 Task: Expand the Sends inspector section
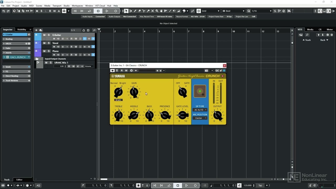point(17,67)
